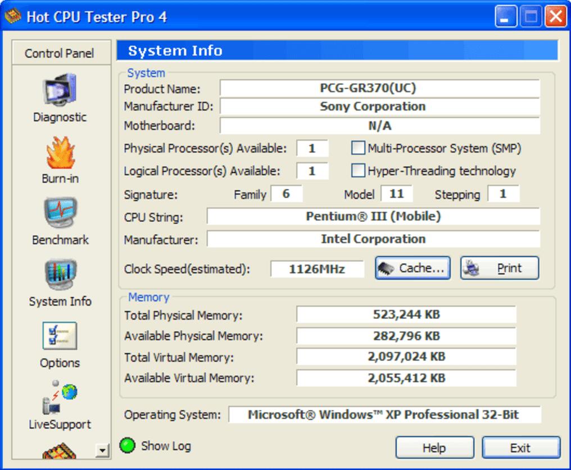Click the Control Panel header tab
Image resolution: width=571 pixels, height=470 pixels.
pos(60,53)
